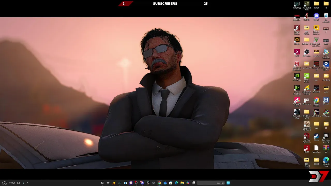Open the Epomaker file on desktop
The width and height of the screenshot is (331, 186).
click(x=316, y=149)
